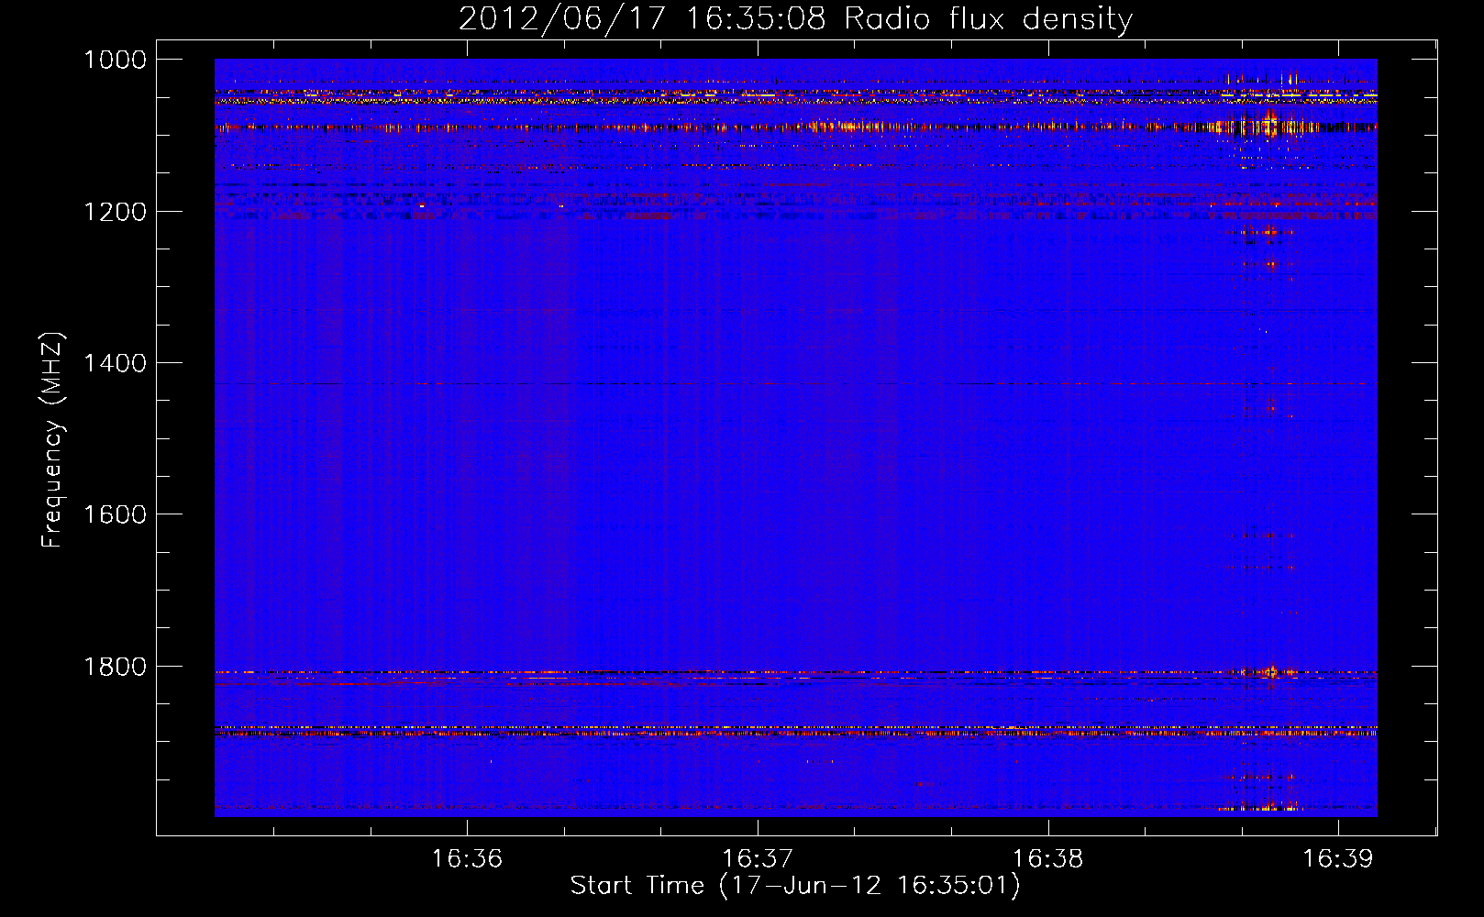Click the 16:36 time tick label
This screenshot has height=917, width=1484.
point(468,858)
